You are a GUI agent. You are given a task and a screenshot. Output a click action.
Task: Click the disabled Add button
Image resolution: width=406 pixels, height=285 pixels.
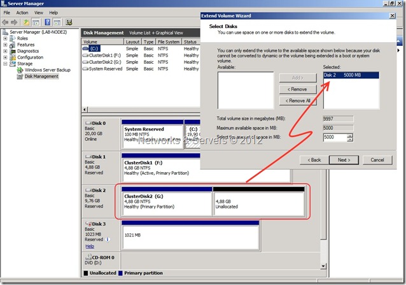pyautogui.click(x=298, y=78)
